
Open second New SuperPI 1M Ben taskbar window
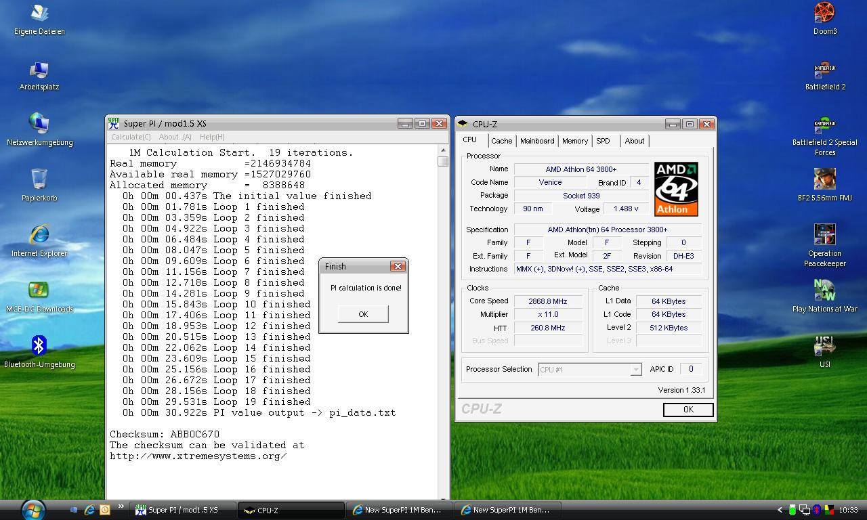(x=508, y=510)
